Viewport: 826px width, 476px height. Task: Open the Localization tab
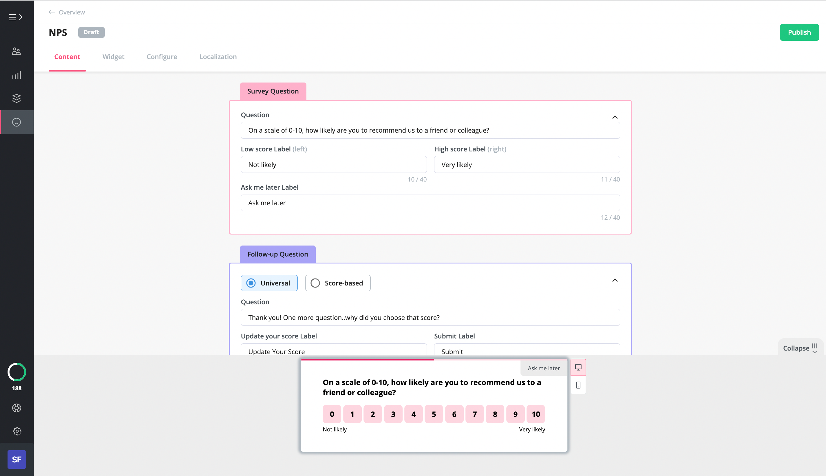218,56
